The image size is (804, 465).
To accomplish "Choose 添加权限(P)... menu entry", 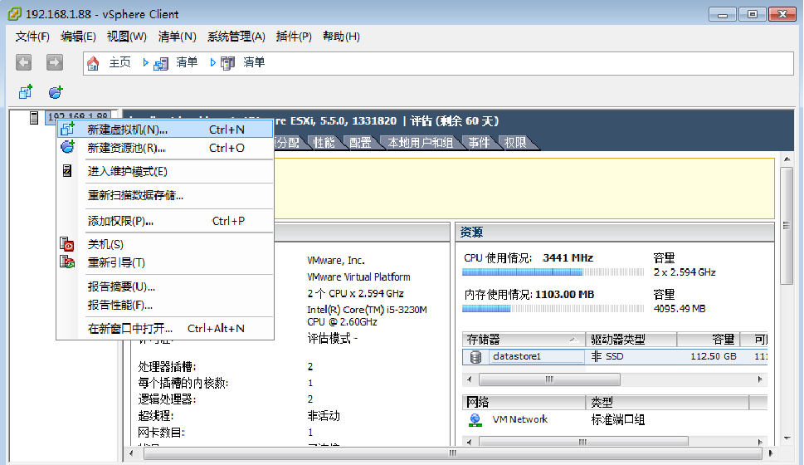I will [x=165, y=221].
